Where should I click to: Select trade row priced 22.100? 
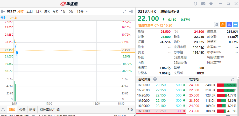click(161, 106)
